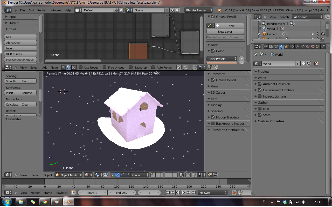Click the Hue Saturation Value button
This screenshot has width=332, height=207.
tap(20, 60)
